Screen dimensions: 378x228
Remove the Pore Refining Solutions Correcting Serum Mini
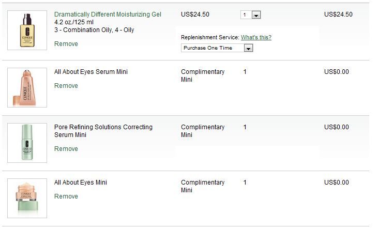[x=66, y=149]
